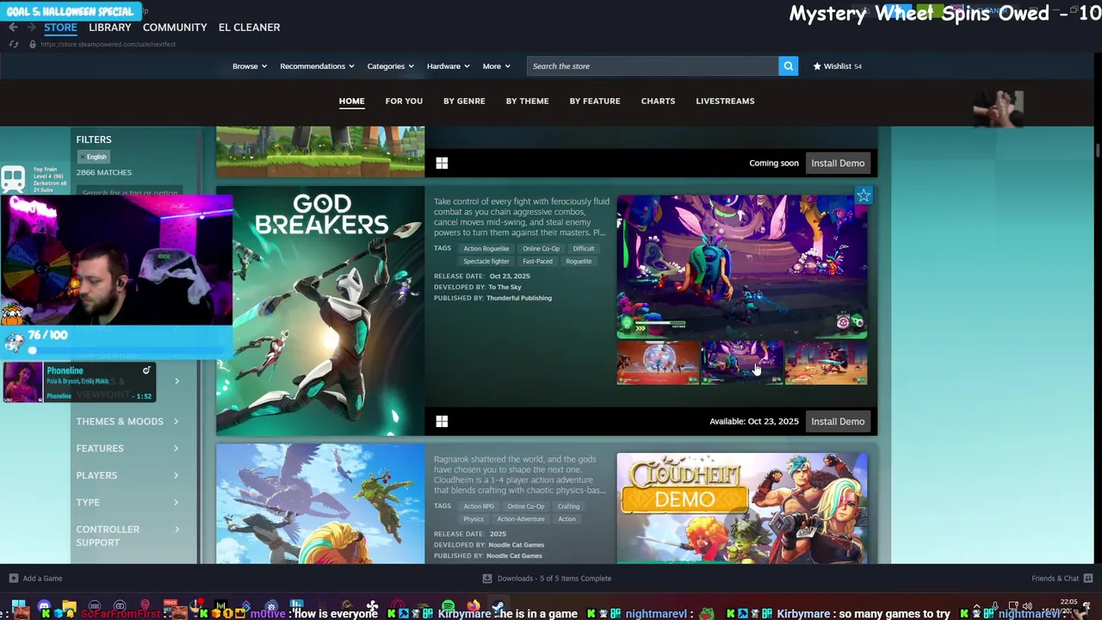Image resolution: width=1102 pixels, height=620 pixels.
Task: Click wishlist star corner on God Breakers
Action: tap(864, 196)
